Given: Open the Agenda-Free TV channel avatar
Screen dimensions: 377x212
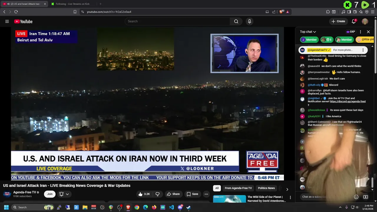Looking at the screenshot, I should point(7,194).
